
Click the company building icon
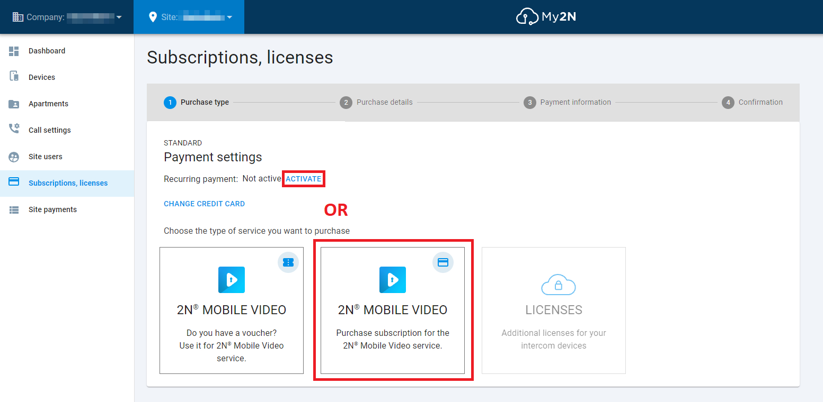18,17
